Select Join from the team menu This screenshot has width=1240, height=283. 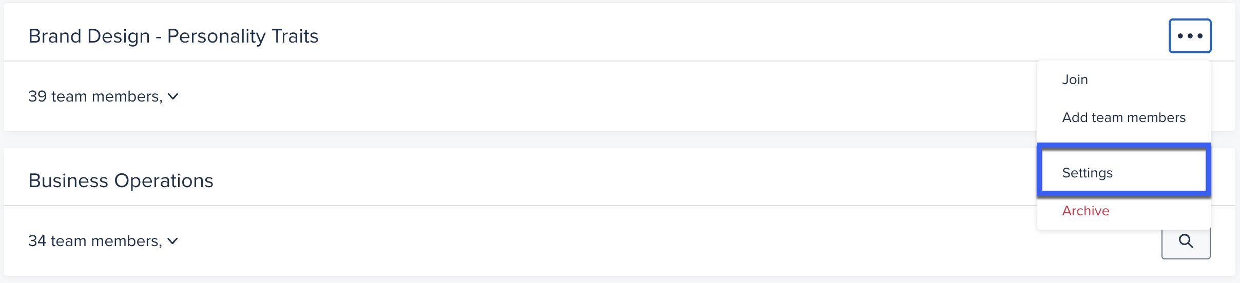[x=1075, y=79]
